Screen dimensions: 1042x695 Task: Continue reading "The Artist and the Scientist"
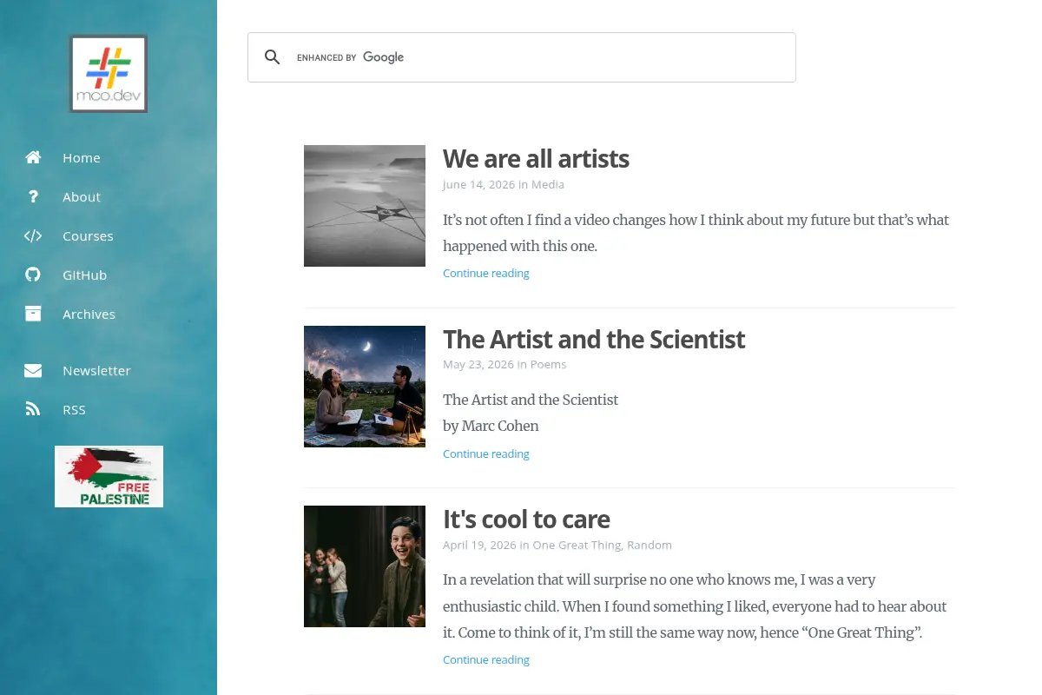coord(485,453)
